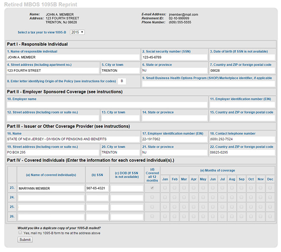Click the e-mail address jmember@mail.com
The height and width of the screenshot is (252, 281).
coord(183,15)
